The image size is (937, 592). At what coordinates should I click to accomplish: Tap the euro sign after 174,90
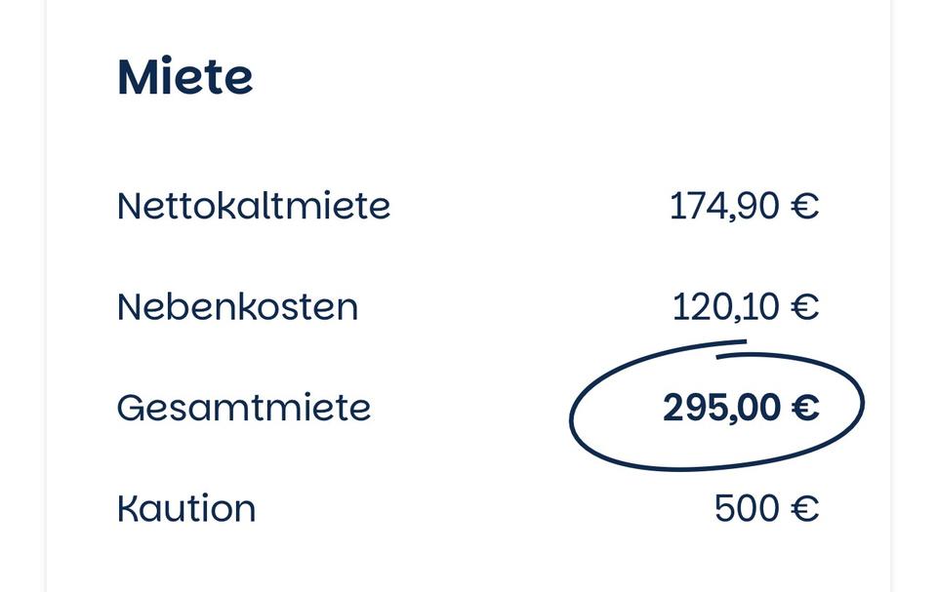pos(804,206)
